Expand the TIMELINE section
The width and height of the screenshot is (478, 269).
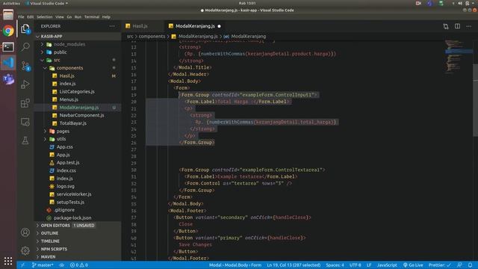[x=50, y=241]
